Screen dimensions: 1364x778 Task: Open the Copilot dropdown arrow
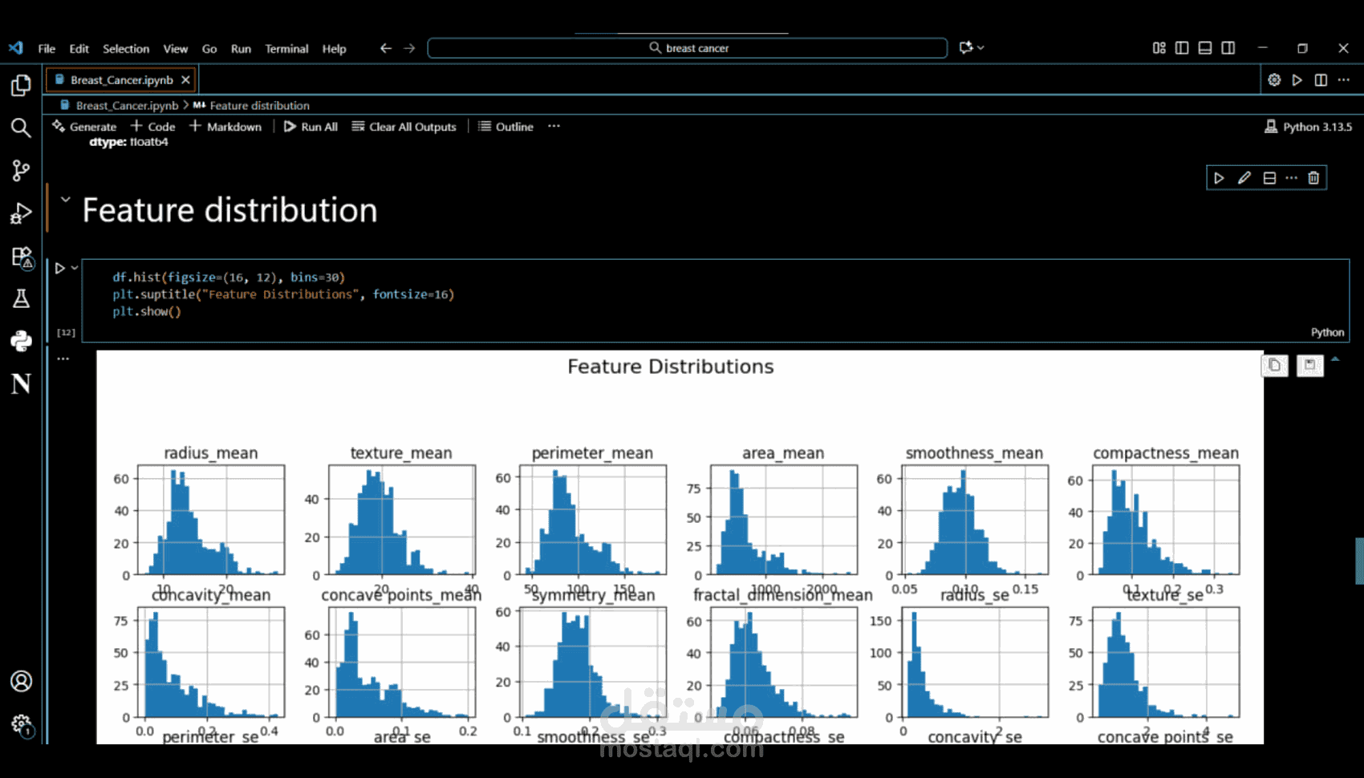click(980, 48)
